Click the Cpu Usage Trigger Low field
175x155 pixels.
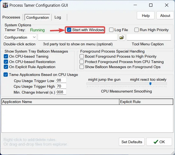[x=61, y=80]
